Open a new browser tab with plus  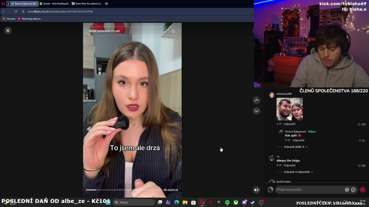(106, 4)
